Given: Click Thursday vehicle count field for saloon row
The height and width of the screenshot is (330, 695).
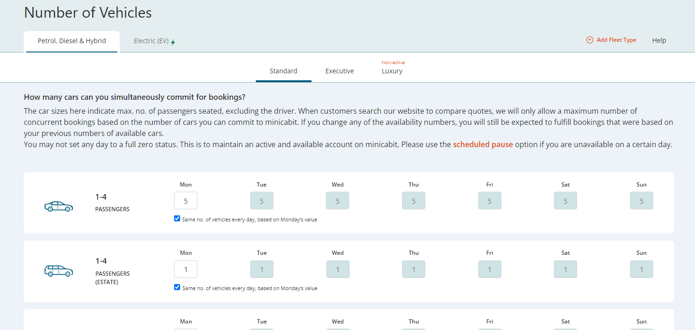Looking at the screenshot, I should pos(414,201).
